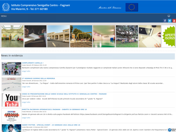Viewport: 176px width, 132px height.
Task: Open the YouTube social icon
Action: pyautogui.click(x=174, y=21)
